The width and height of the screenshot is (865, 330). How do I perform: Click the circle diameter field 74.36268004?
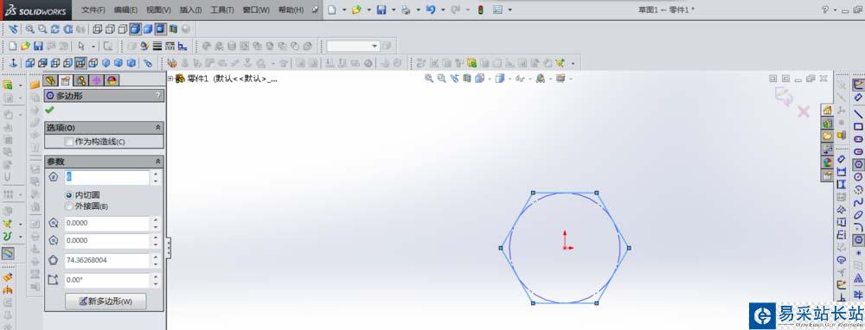tap(107, 260)
